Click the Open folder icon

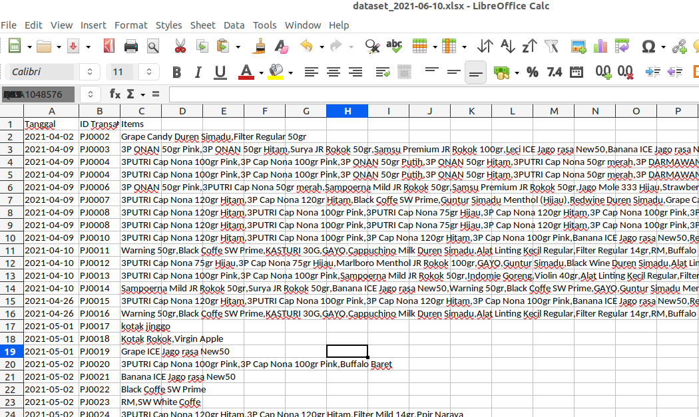point(44,46)
